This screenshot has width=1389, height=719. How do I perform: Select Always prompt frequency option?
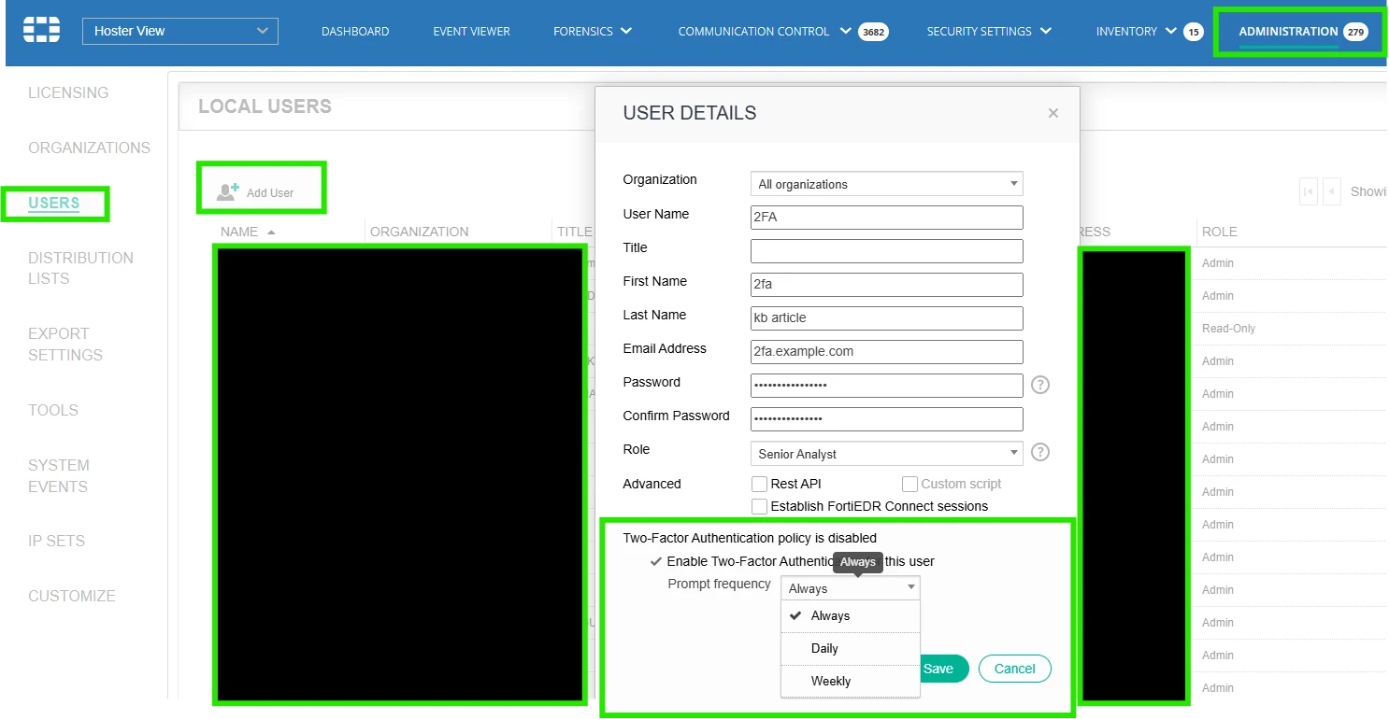click(851, 616)
